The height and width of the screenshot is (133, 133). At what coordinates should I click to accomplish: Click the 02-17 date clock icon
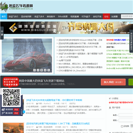pos(27,127)
